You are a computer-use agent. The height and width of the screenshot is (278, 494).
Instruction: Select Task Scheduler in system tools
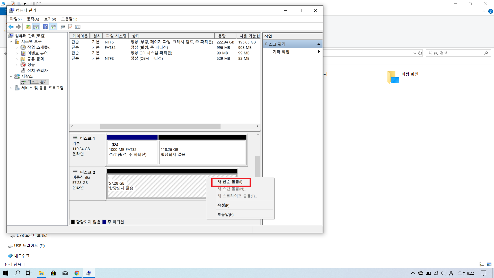[x=39, y=47]
